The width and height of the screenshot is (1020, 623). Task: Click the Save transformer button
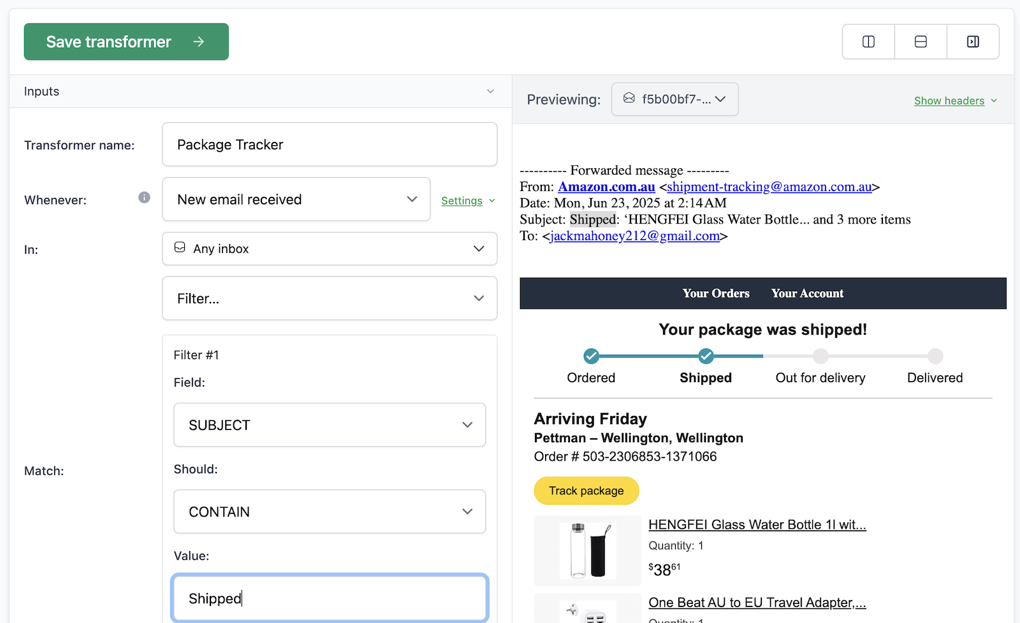pos(126,42)
